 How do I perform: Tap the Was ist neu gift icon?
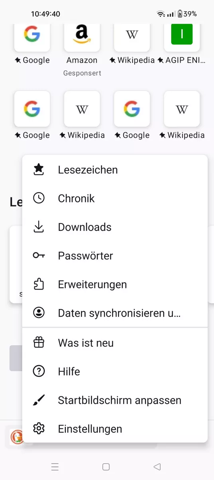pyautogui.click(x=39, y=343)
